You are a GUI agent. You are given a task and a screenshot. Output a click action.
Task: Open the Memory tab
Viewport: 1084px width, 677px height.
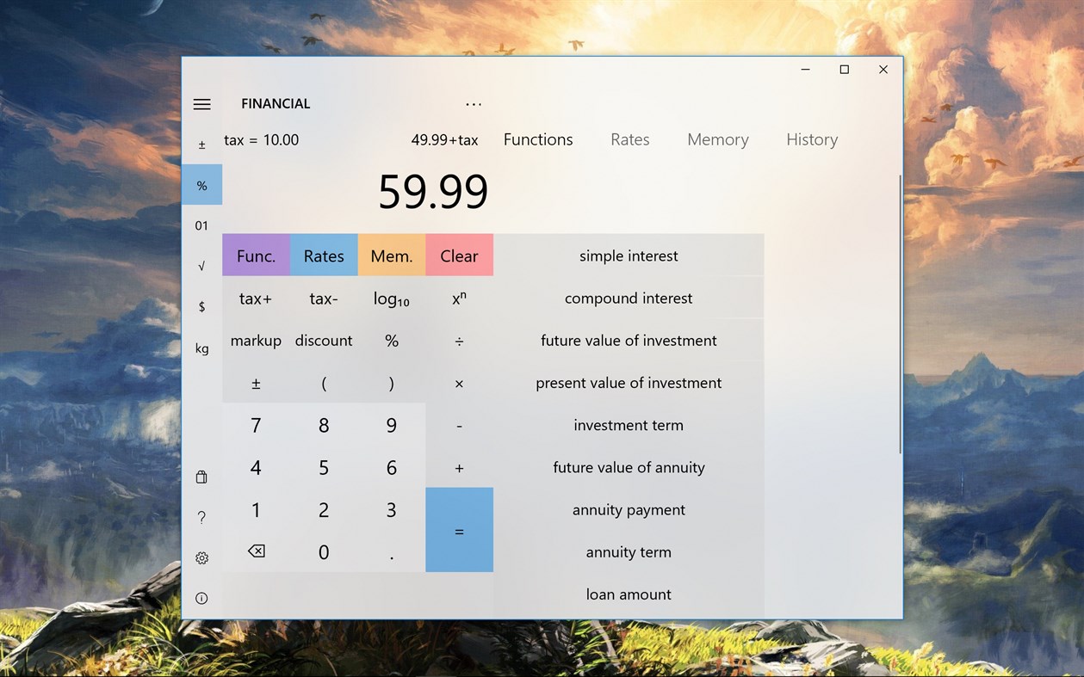click(718, 139)
